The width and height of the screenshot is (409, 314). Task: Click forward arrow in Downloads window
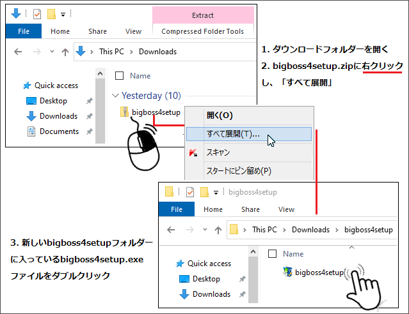37,52
